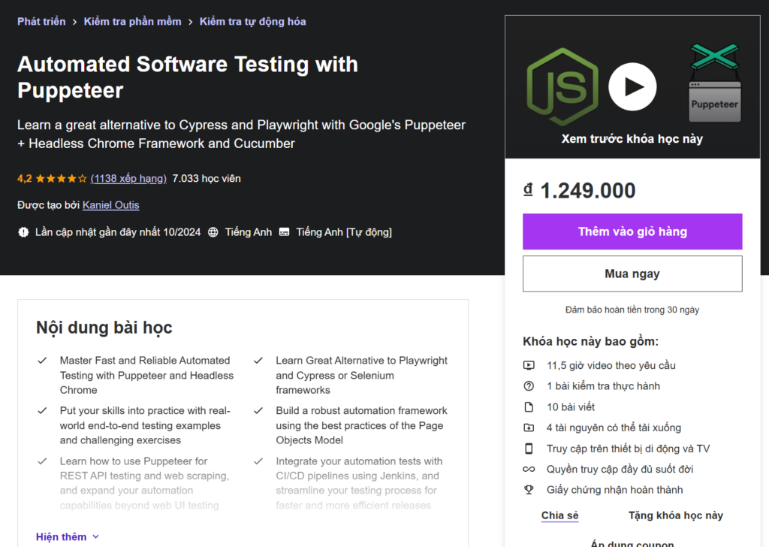Expand the 'Hiện thêm' section
Image resolution: width=769 pixels, height=547 pixels.
tap(67, 536)
